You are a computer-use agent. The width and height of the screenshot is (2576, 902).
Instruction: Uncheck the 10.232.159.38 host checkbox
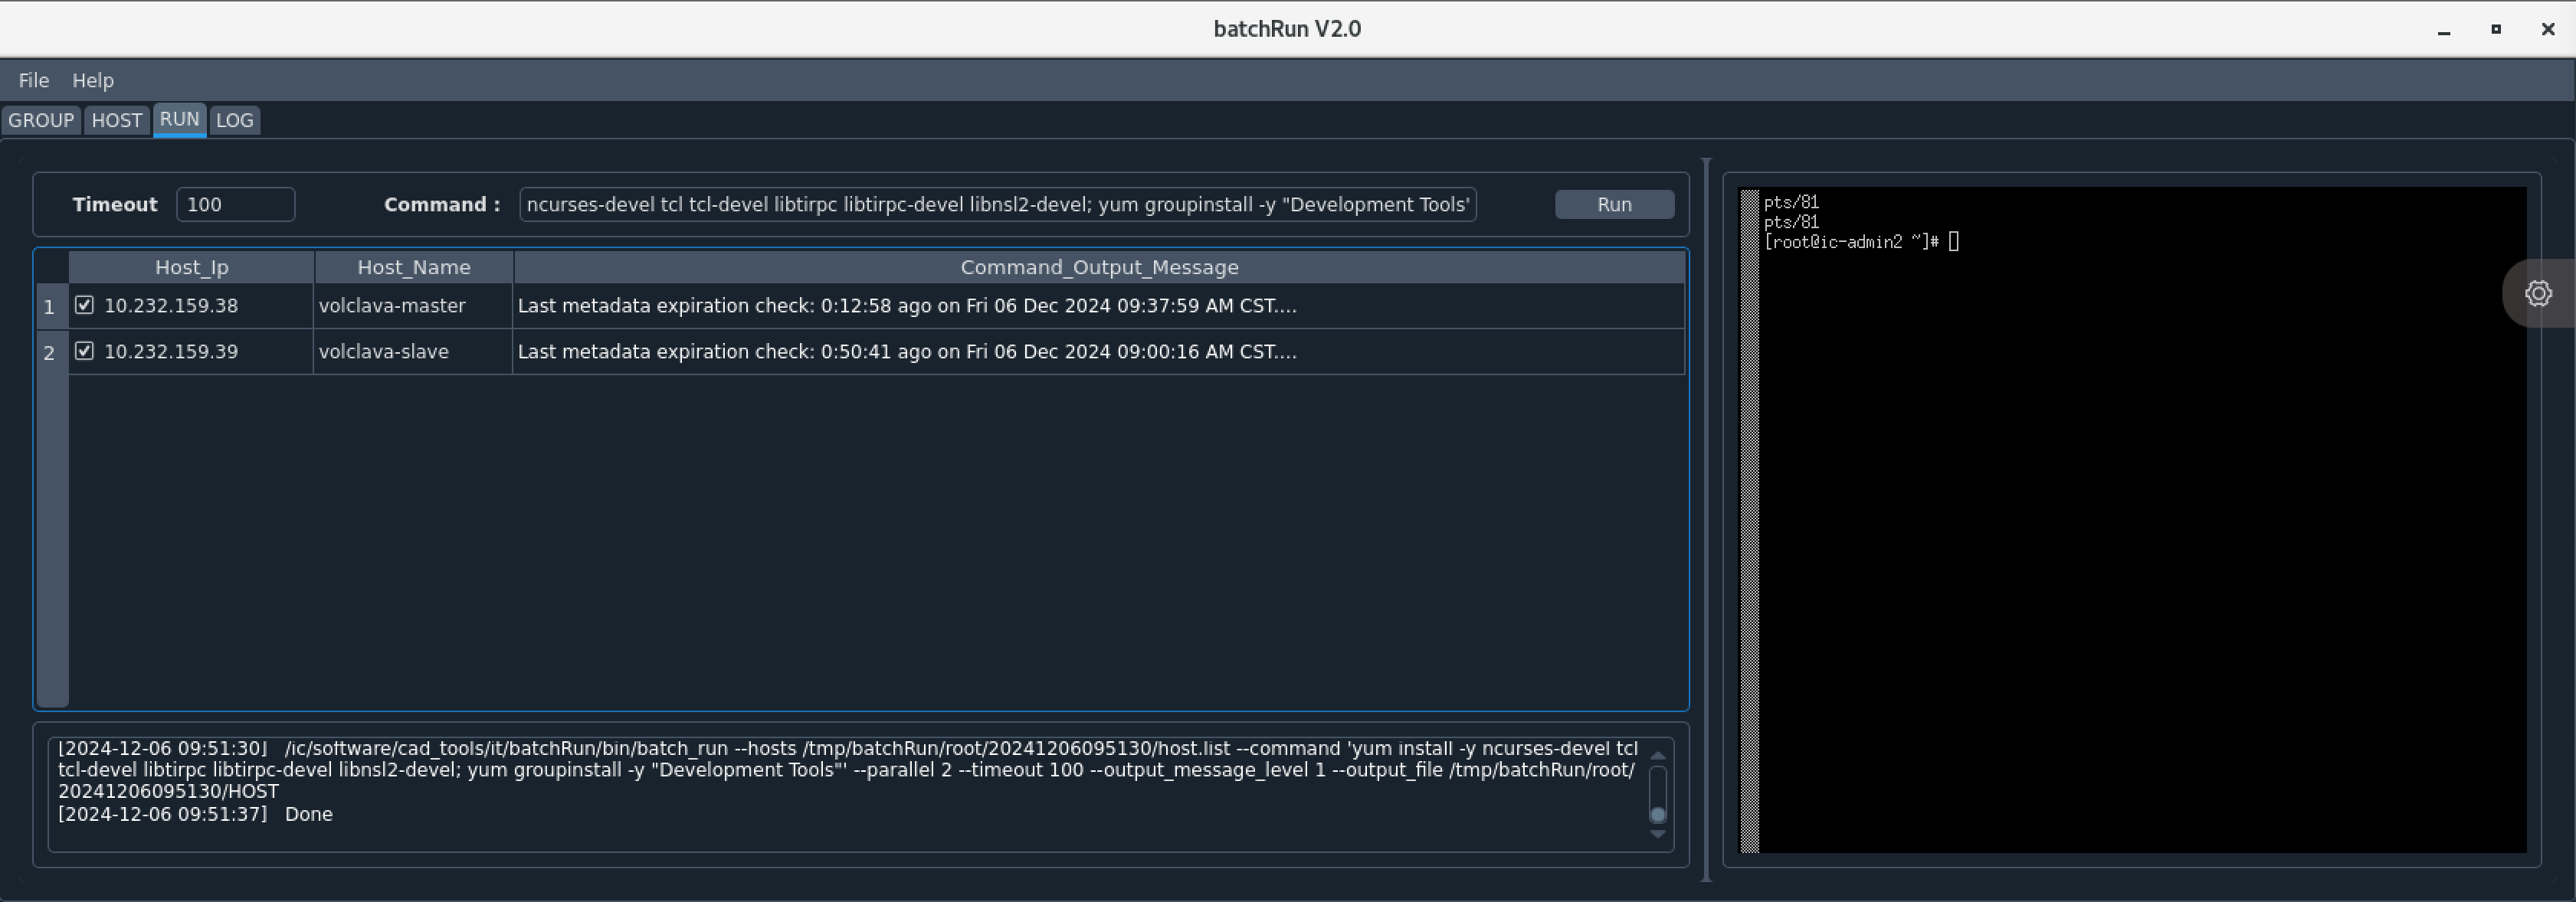[x=85, y=306]
